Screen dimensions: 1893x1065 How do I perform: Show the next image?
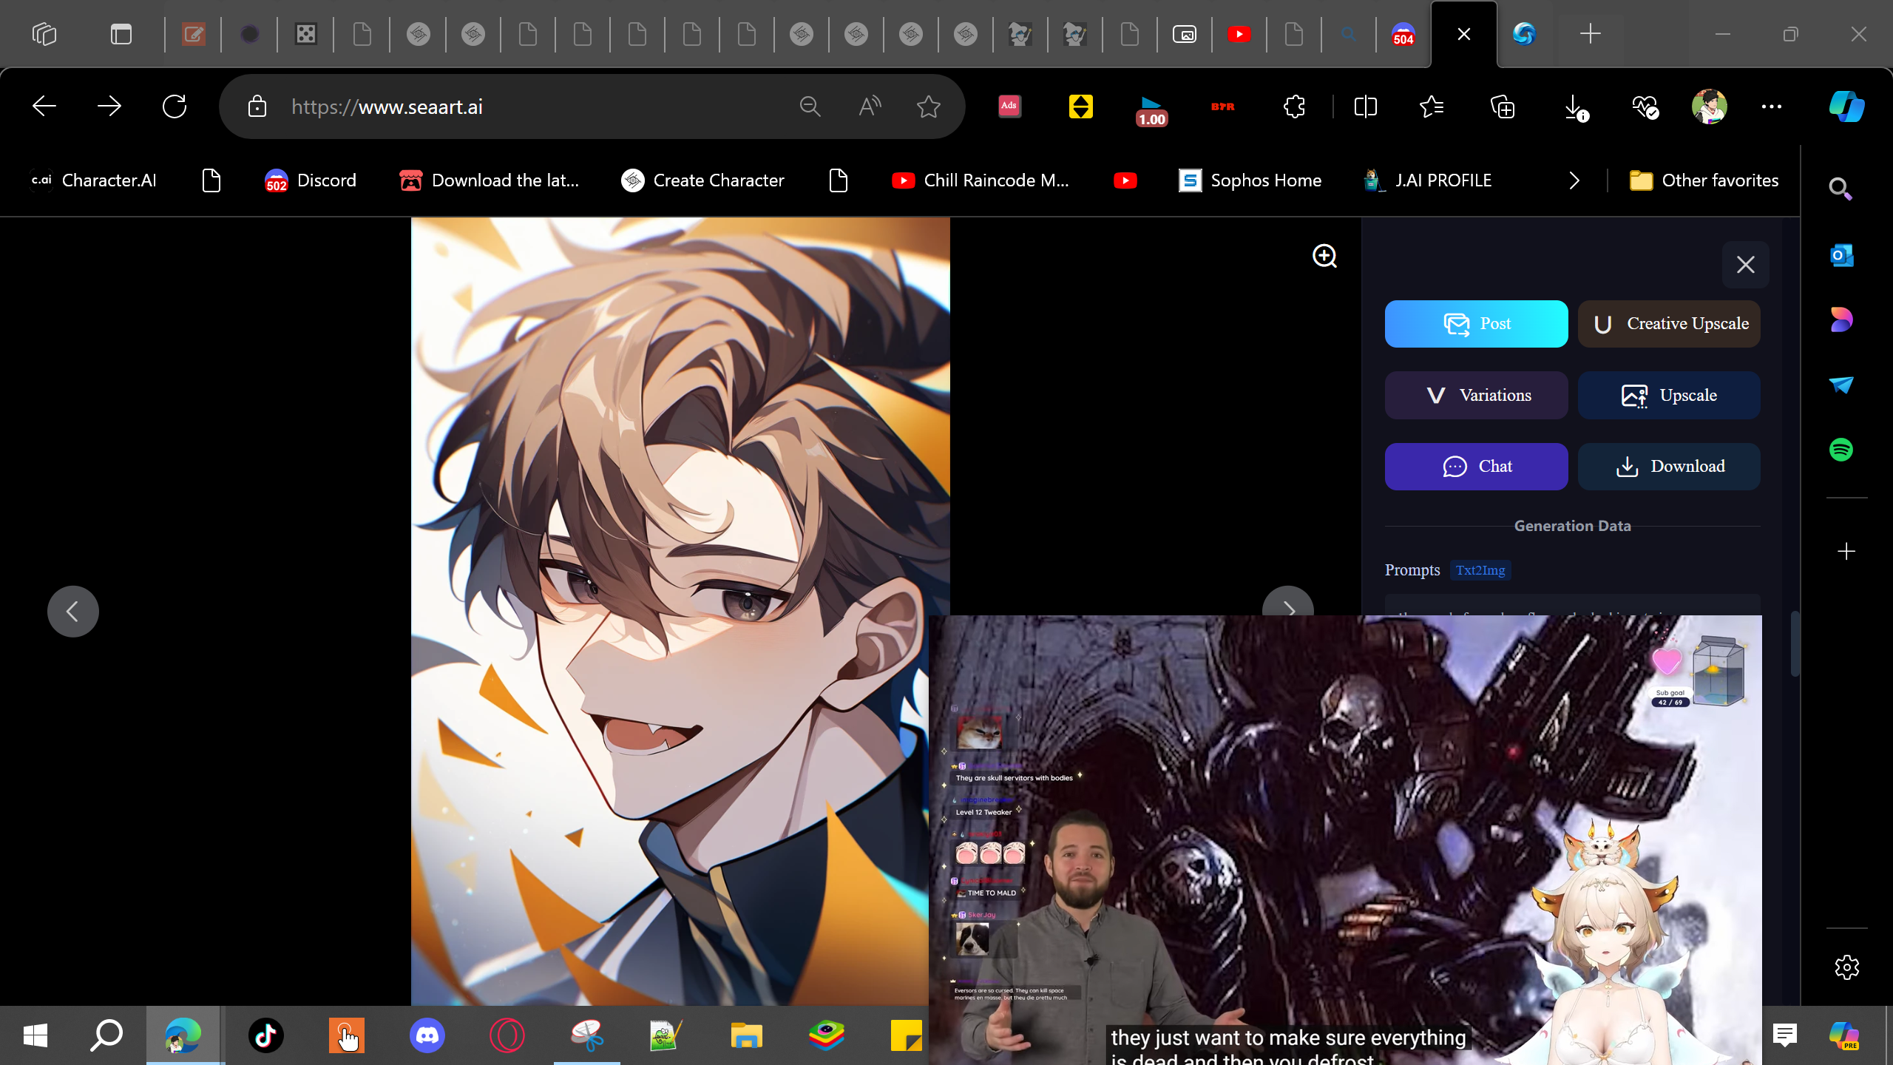pos(1288,601)
